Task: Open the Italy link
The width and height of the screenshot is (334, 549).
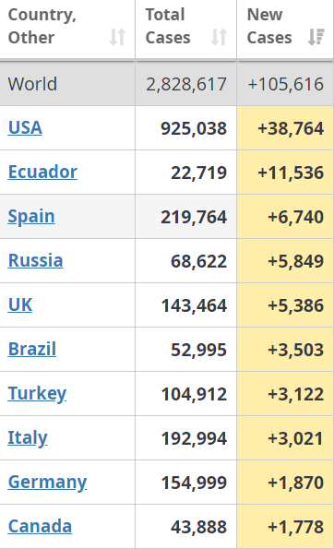Action: coord(28,437)
